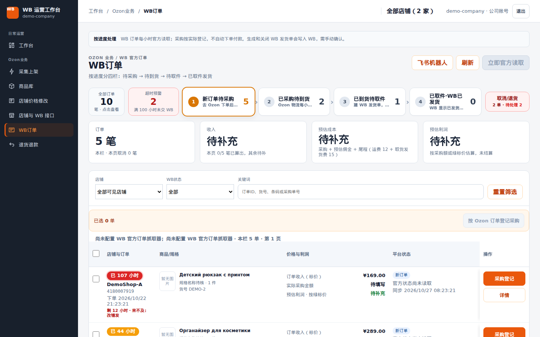
Task: Check the DemoShop-A order row checkbox
Action: pos(96,279)
